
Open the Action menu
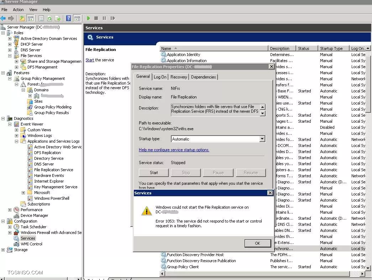pyautogui.click(x=18, y=10)
